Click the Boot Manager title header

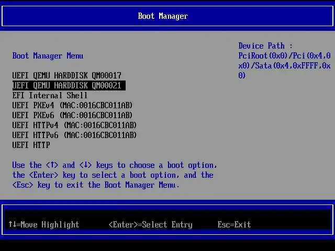163,16
